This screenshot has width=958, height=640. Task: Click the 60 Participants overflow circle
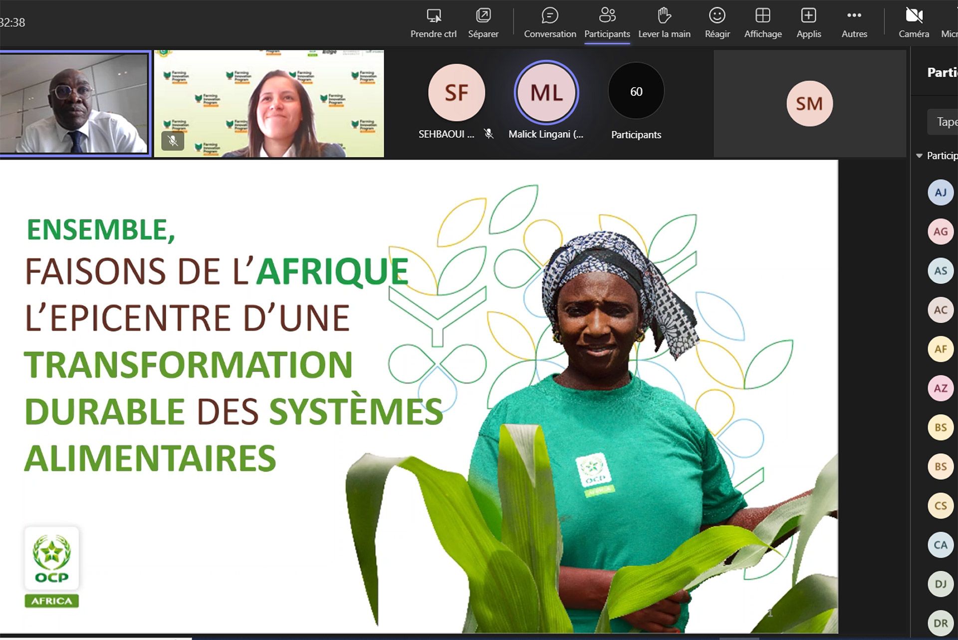636,91
